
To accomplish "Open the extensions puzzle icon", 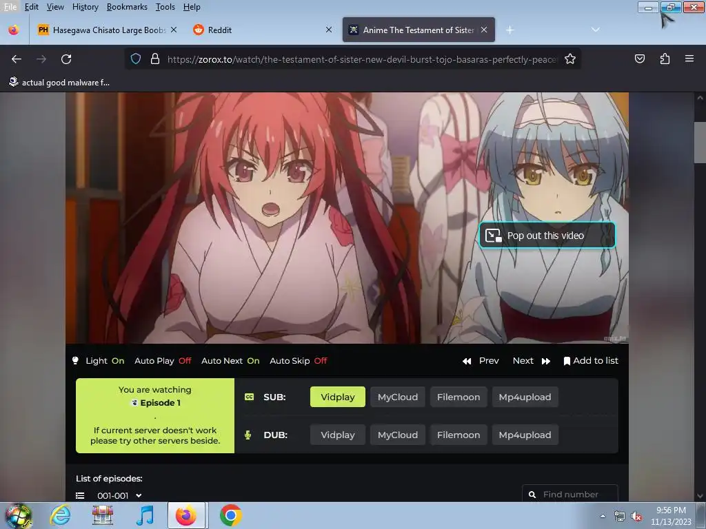I will click(x=665, y=59).
